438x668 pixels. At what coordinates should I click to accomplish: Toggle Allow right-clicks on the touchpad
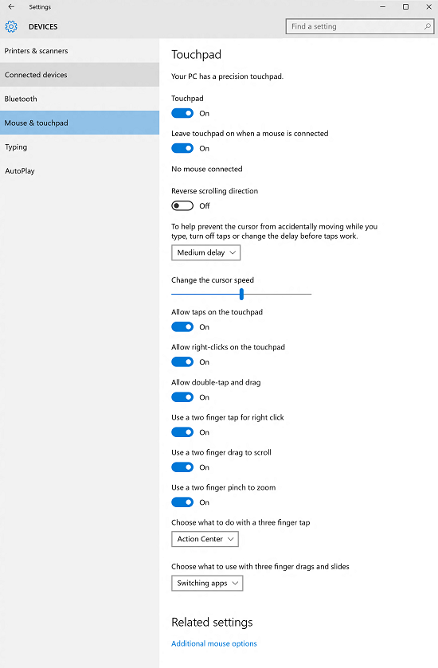(182, 361)
